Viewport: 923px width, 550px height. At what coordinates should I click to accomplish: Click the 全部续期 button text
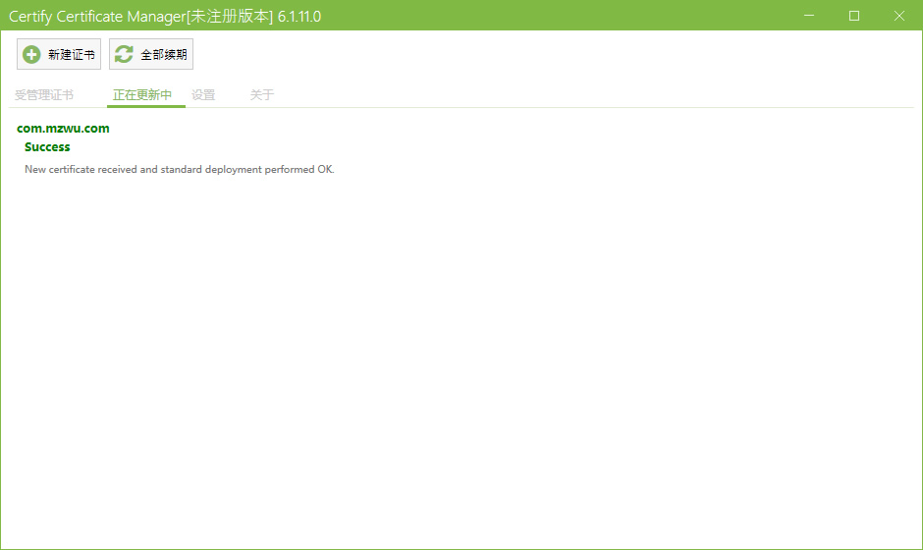164,55
